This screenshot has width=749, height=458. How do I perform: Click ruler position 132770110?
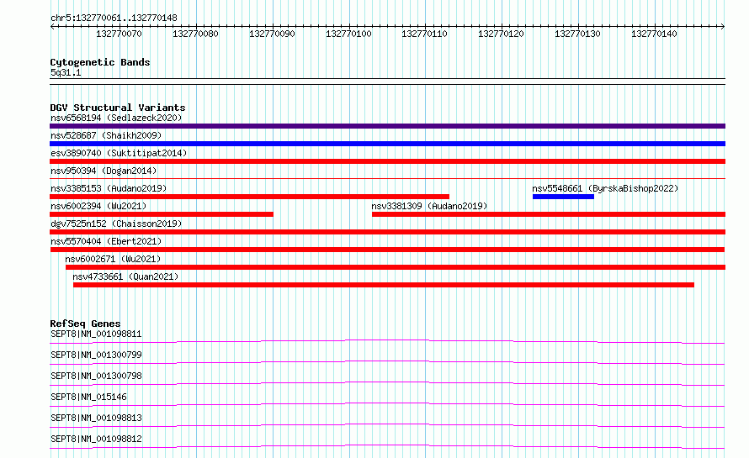pos(424,34)
